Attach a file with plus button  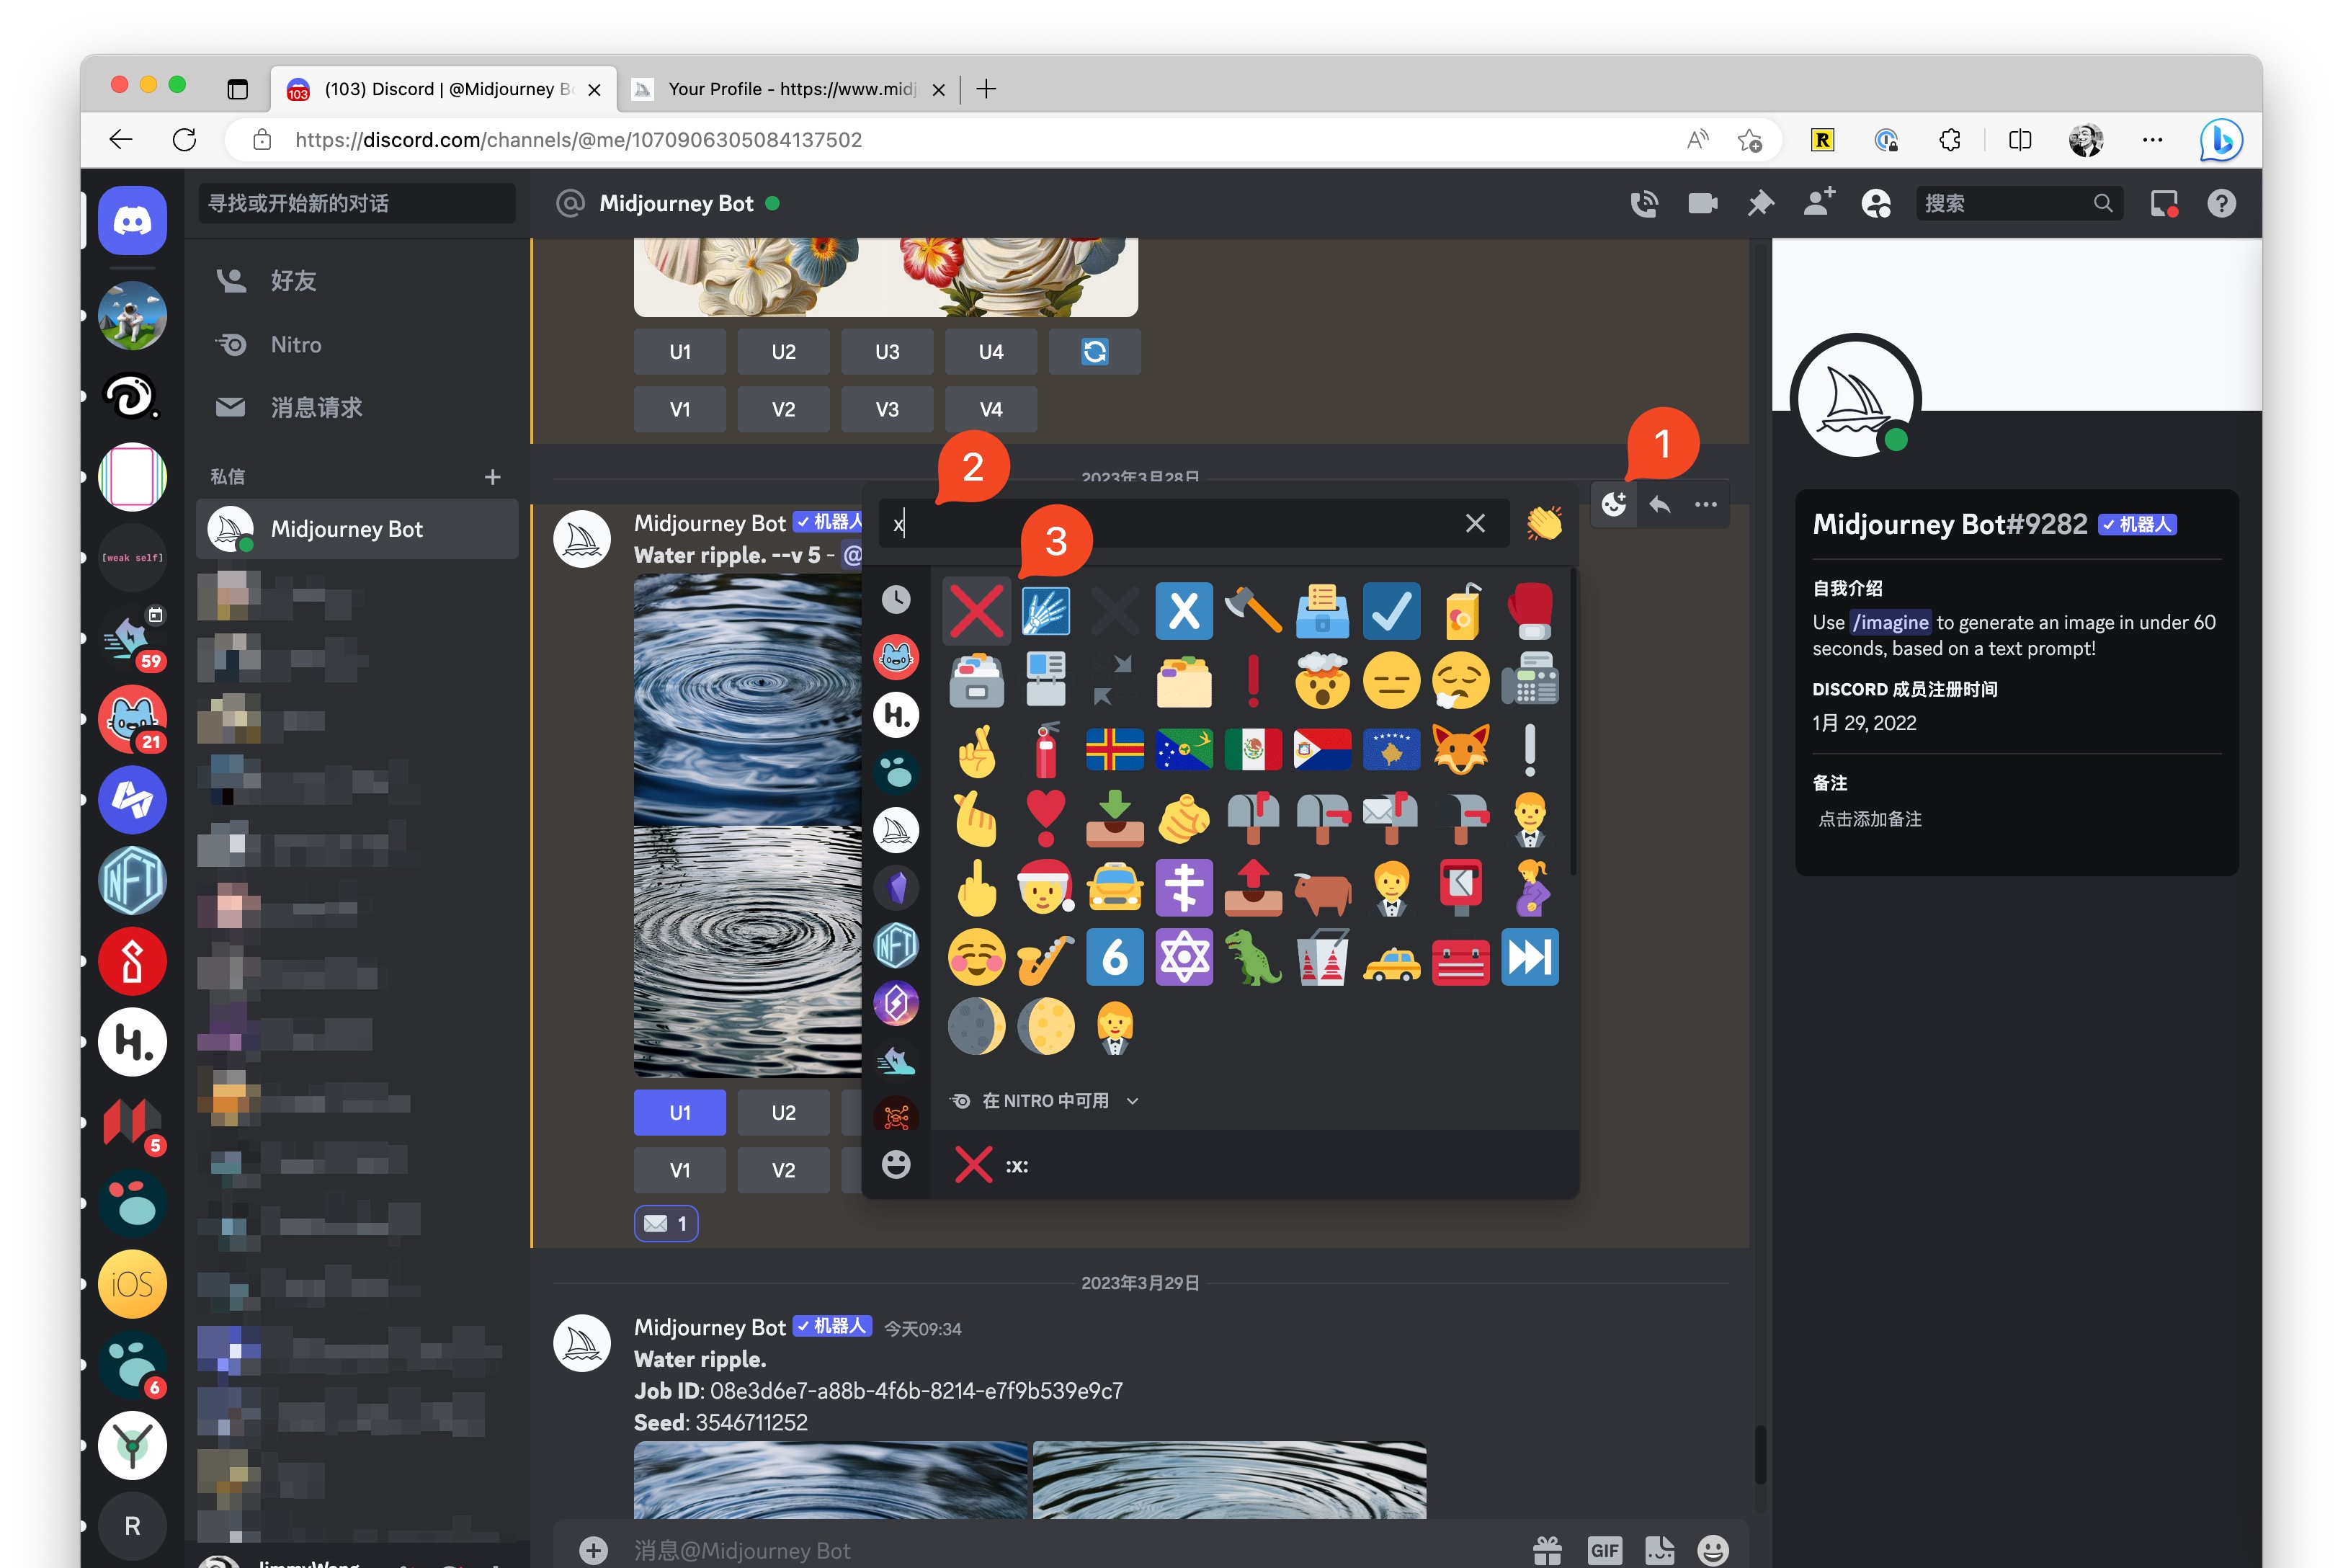click(x=594, y=1550)
